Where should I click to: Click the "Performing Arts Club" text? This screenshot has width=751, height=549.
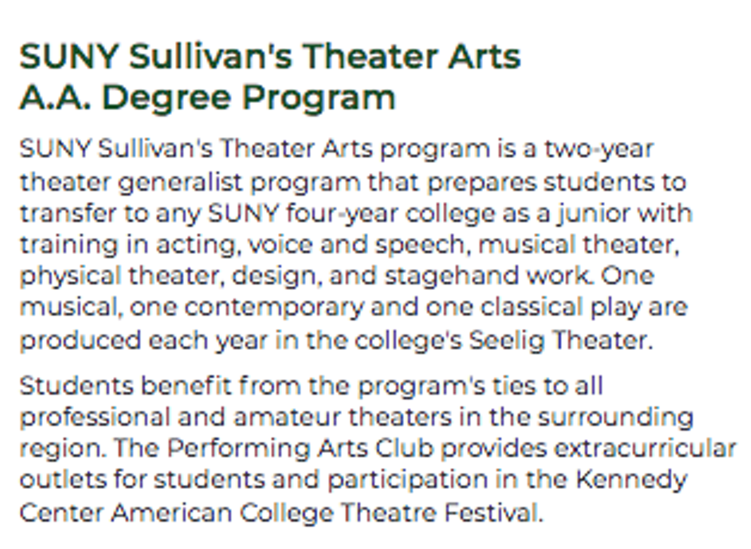300,448
